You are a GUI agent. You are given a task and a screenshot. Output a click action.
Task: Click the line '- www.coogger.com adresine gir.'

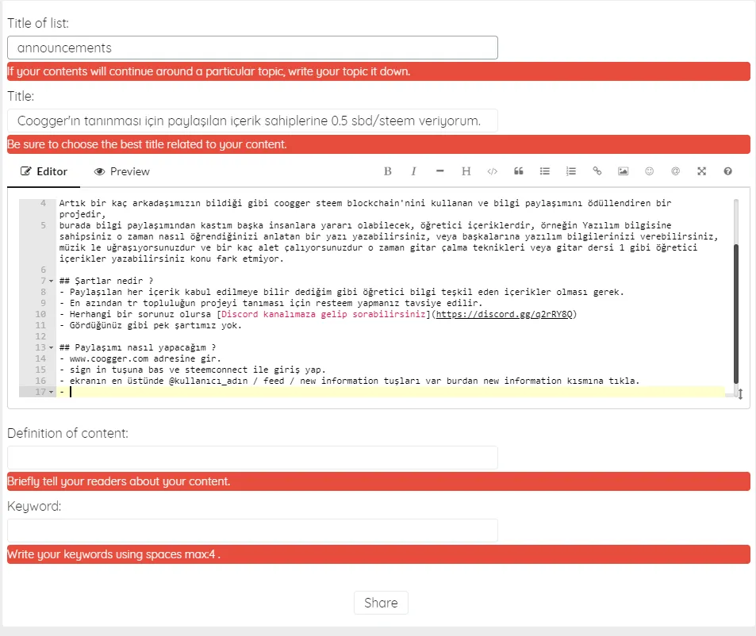click(x=140, y=358)
